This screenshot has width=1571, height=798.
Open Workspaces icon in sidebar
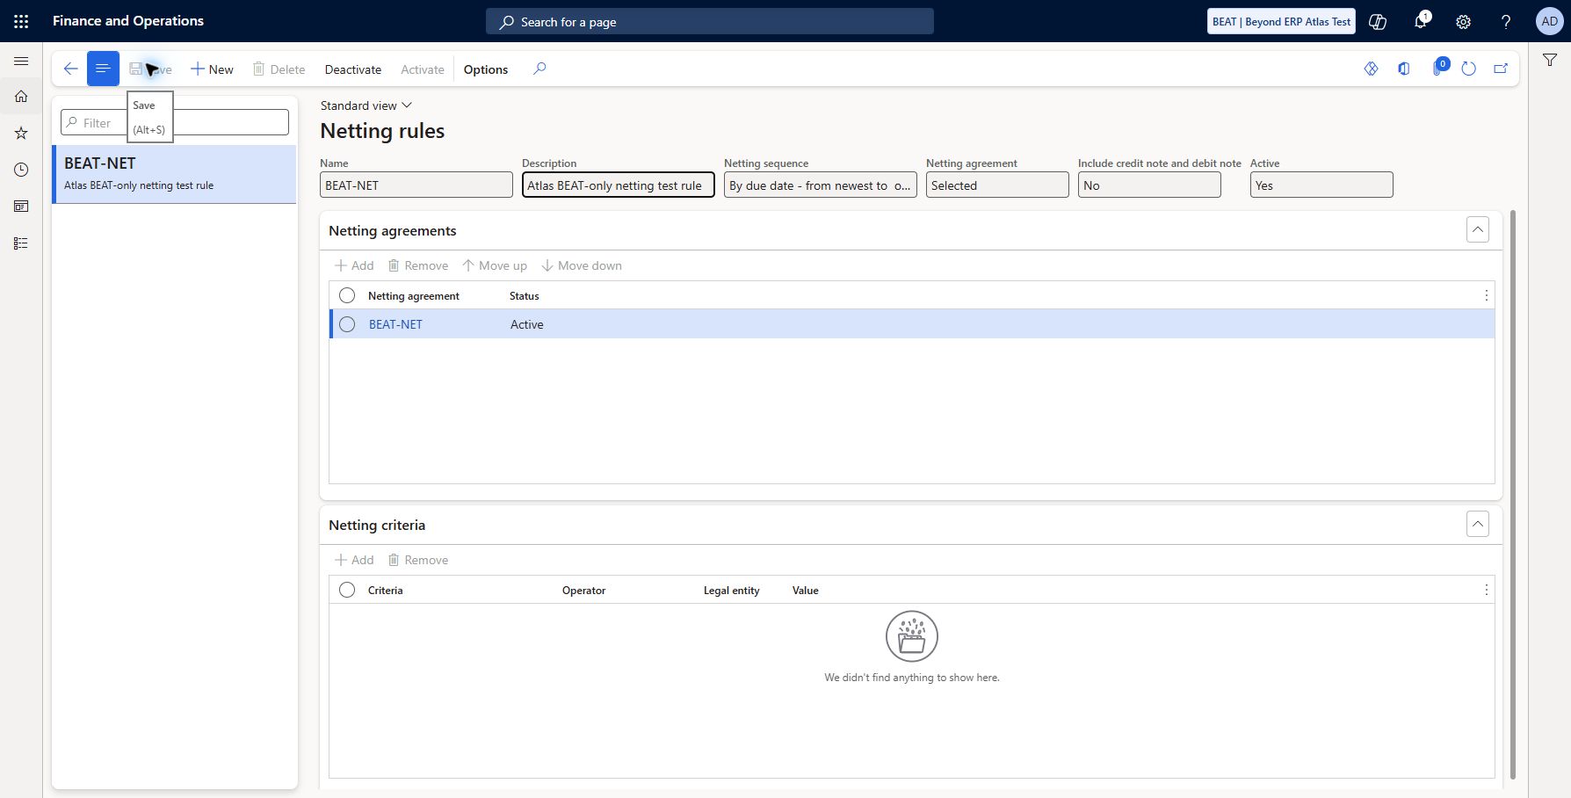click(21, 207)
